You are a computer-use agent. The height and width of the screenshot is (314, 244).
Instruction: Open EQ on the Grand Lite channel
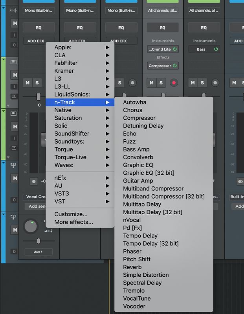163,27
